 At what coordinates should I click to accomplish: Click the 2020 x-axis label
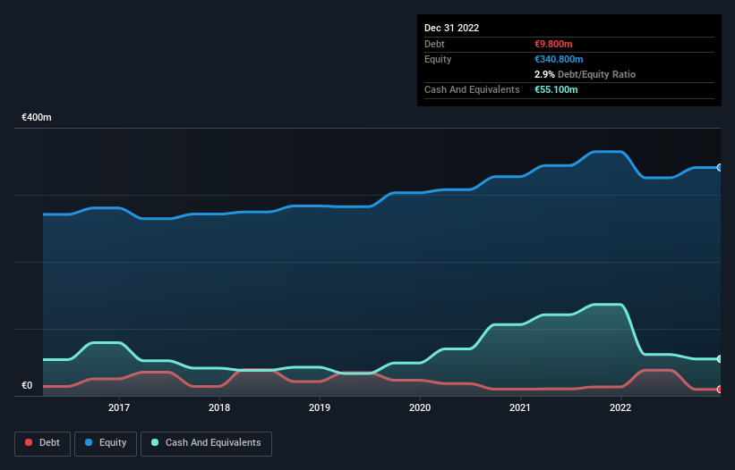420,407
